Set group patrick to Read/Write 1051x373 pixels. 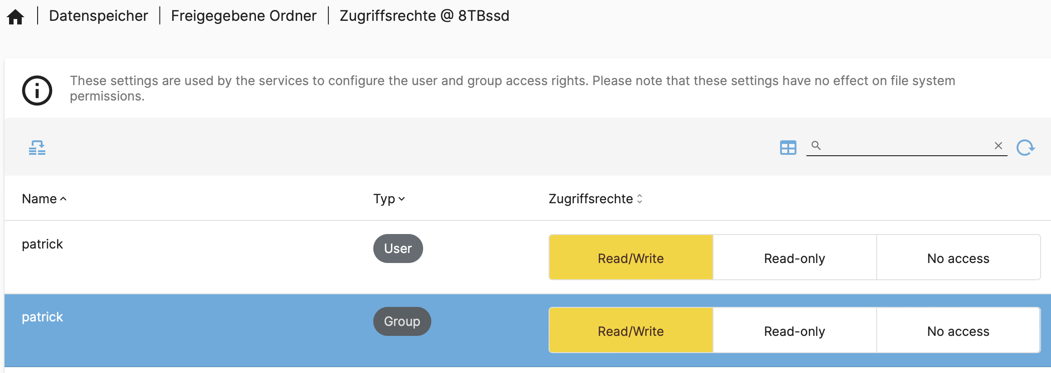tap(631, 331)
